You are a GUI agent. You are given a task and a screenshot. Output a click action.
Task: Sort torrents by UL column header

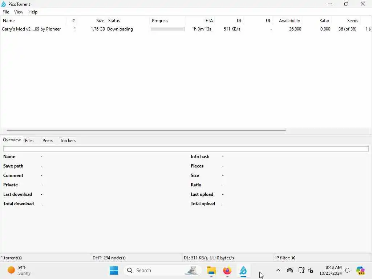(258, 21)
